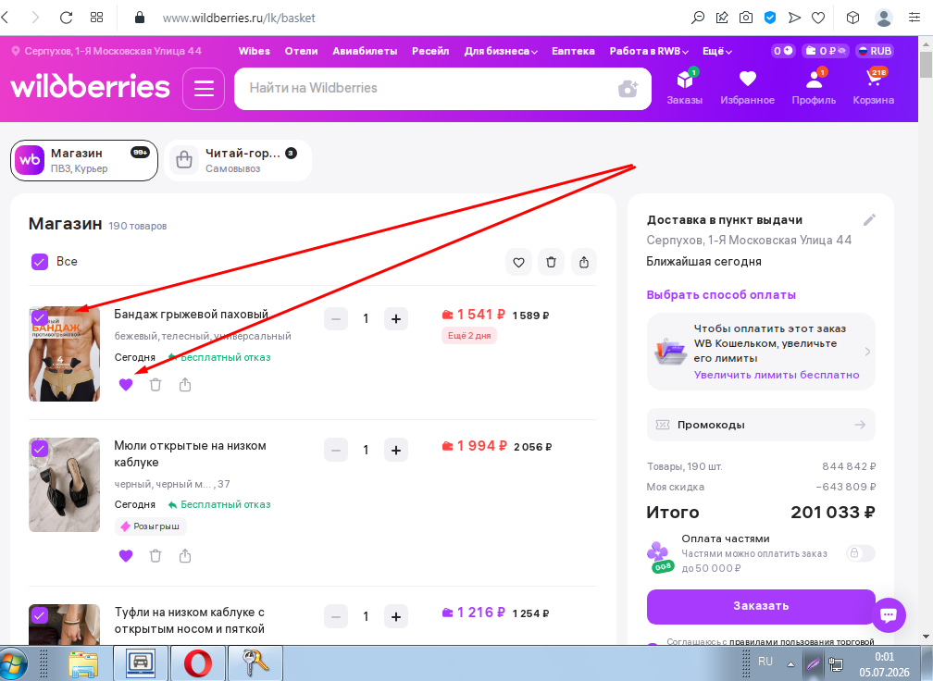The image size is (933, 681).
Task: Open the Wibes menu link
Action: coord(254,51)
